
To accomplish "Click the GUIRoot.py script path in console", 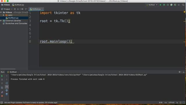I will tap(115, 75).
